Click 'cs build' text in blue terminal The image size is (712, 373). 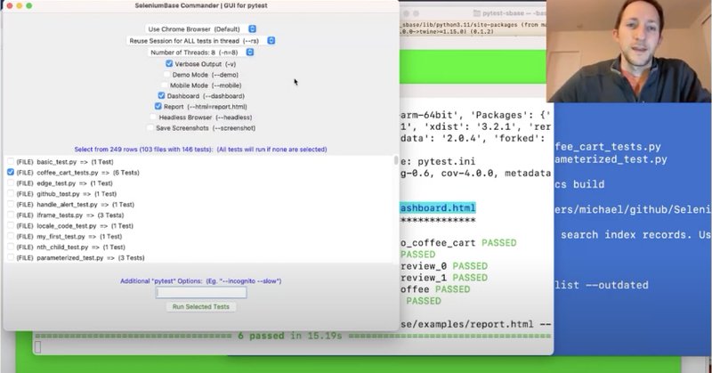tap(579, 184)
